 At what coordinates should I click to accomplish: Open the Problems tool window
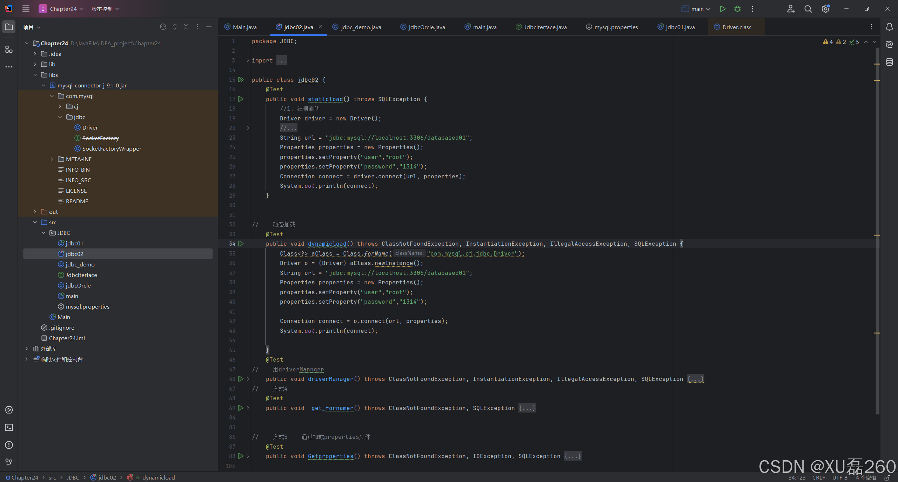point(9,445)
